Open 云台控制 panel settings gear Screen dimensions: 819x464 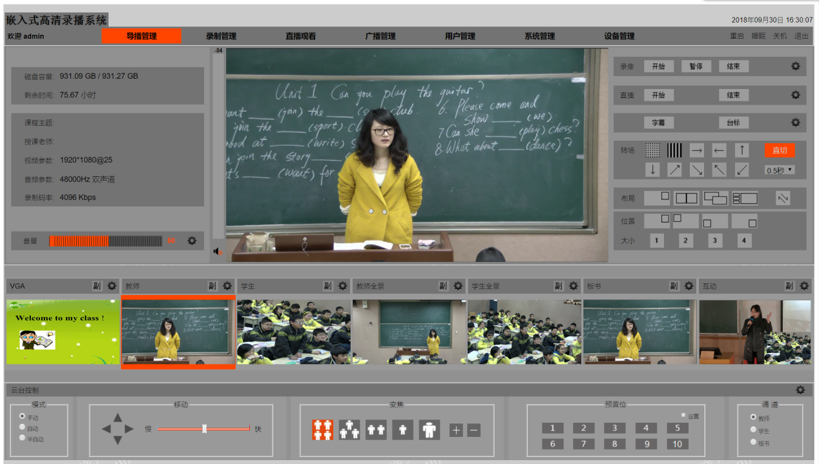[800, 390]
